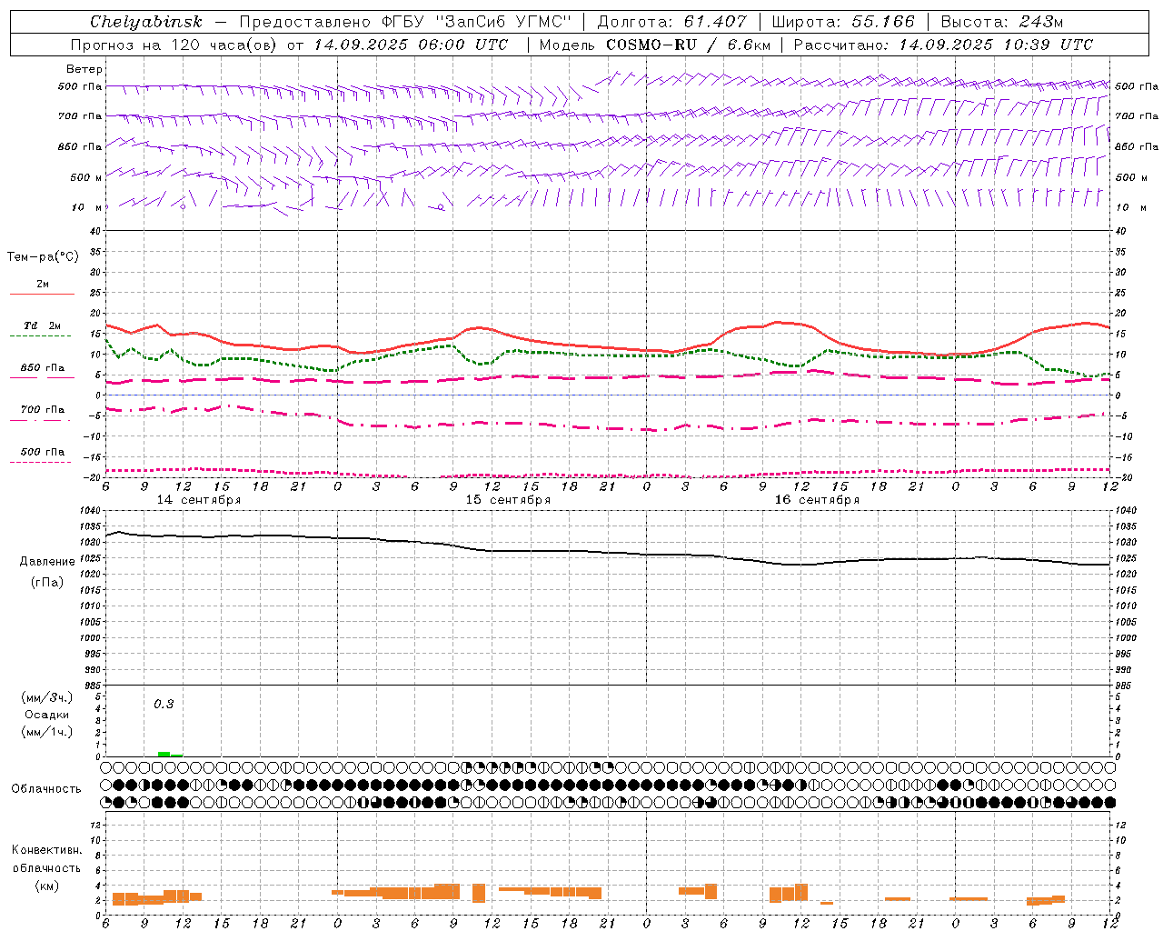The image size is (1163, 931).
Task: Select the Модель COSMO-RU / 6.6км label
Action: (655, 45)
